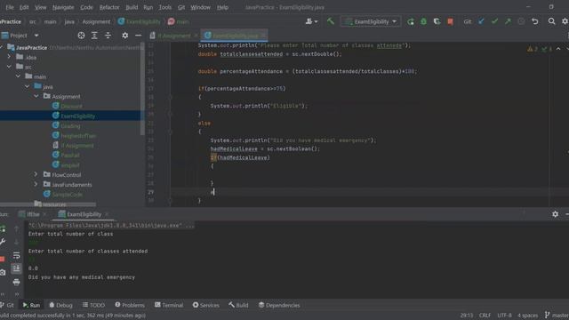569x320 pixels.
Task: Toggle Scroll to End in Run panel
Action: 16,268
